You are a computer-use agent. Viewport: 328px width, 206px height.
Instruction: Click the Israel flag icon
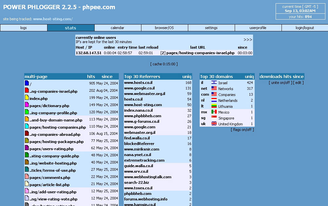[214, 83]
